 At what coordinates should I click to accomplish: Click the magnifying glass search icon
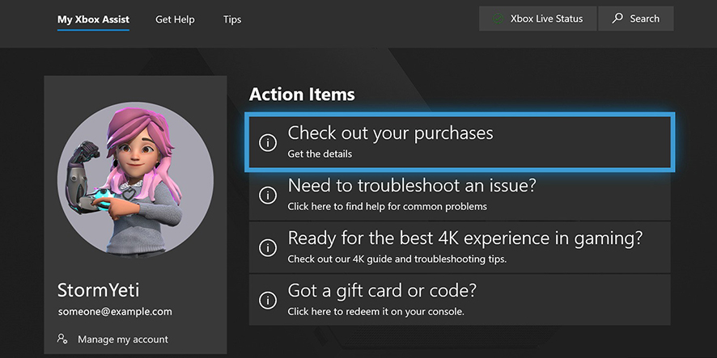coord(617,19)
